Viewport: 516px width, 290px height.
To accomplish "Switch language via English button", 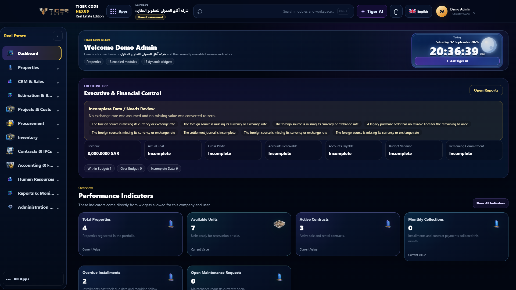I will point(418,11).
